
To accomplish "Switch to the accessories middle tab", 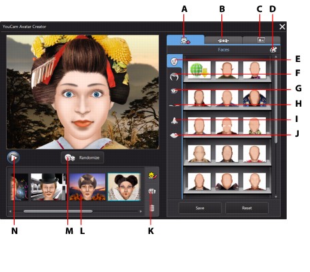I will [223, 40].
